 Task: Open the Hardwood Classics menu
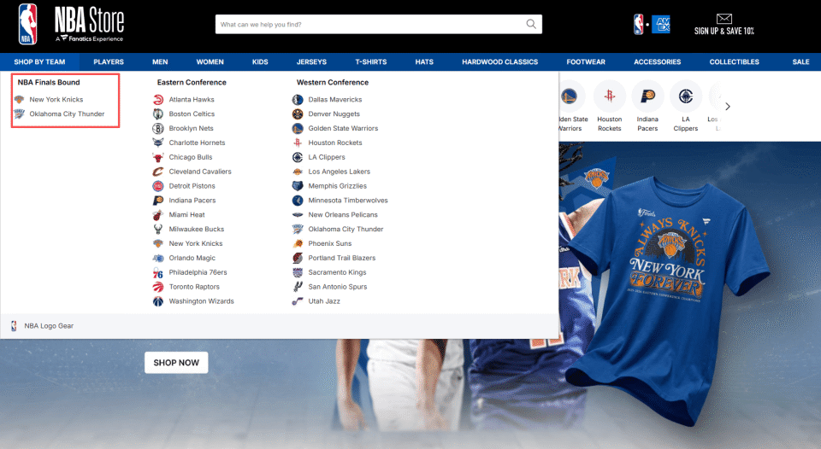click(x=500, y=61)
